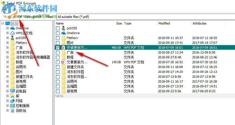Check the 文章更新方 PDF checkbox
The width and height of the screenshot is (235, 125).
click(x=58, y=62)
